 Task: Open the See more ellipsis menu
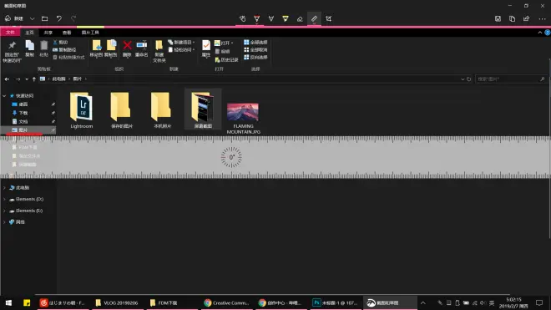click(x=542, y=18)
